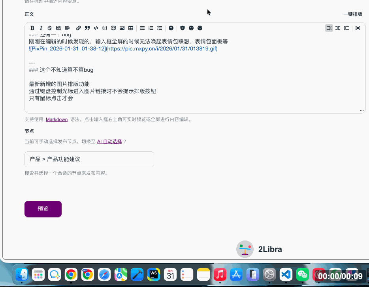This screenshot has width=369, height=287.
Task: Click the purple 预览 button
Action: (x=43, y=209)
